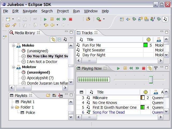Select (unassigned) item under Moloko
Screen dimensions: 172x129
[x=38, y=51]
